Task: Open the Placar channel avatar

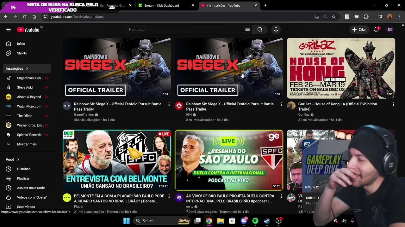Action: [67, 198]
